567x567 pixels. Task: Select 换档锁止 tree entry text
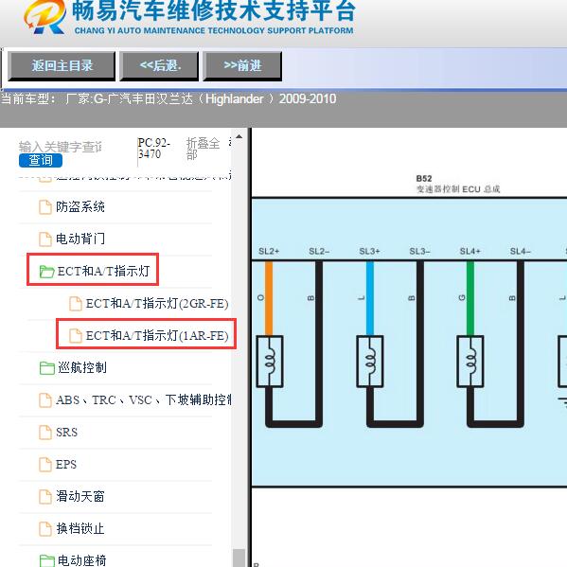point(80,529)
